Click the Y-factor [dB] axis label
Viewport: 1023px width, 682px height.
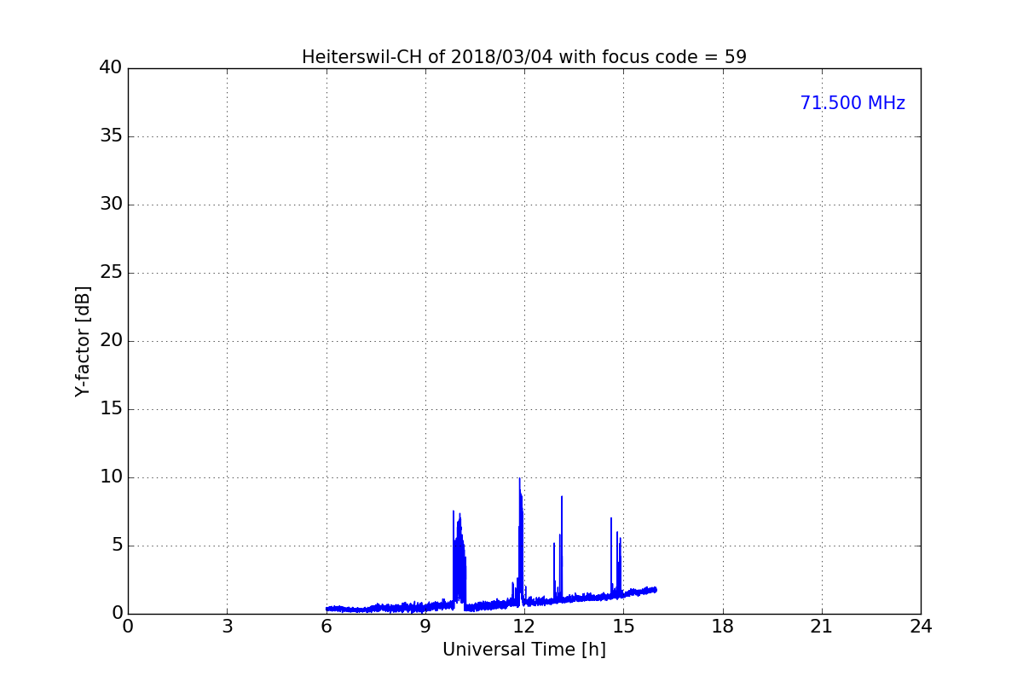coord(83,341)
